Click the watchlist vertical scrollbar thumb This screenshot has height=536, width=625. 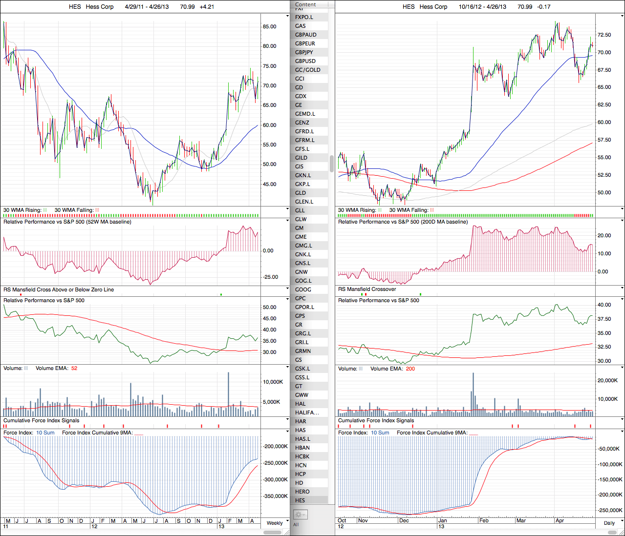click(x=332, y=164)
